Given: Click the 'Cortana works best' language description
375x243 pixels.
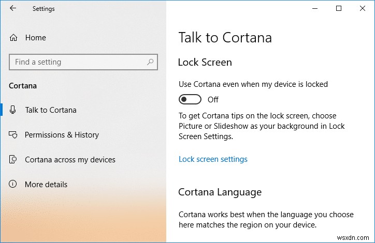Looking at the screenshot, I should (266, 220).
